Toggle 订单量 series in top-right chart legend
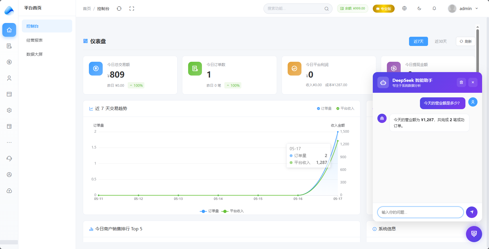The width and height of the screenshot is (489, 249). [x=324, y=109]
